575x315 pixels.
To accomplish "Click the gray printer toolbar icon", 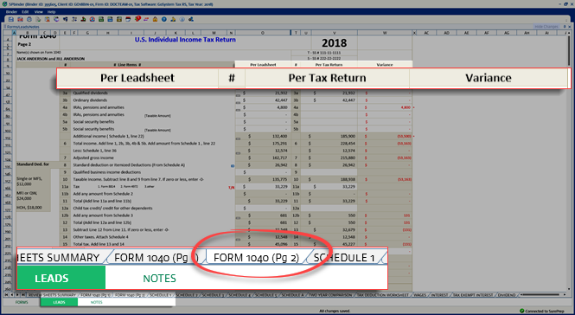I will pos(29,19).
